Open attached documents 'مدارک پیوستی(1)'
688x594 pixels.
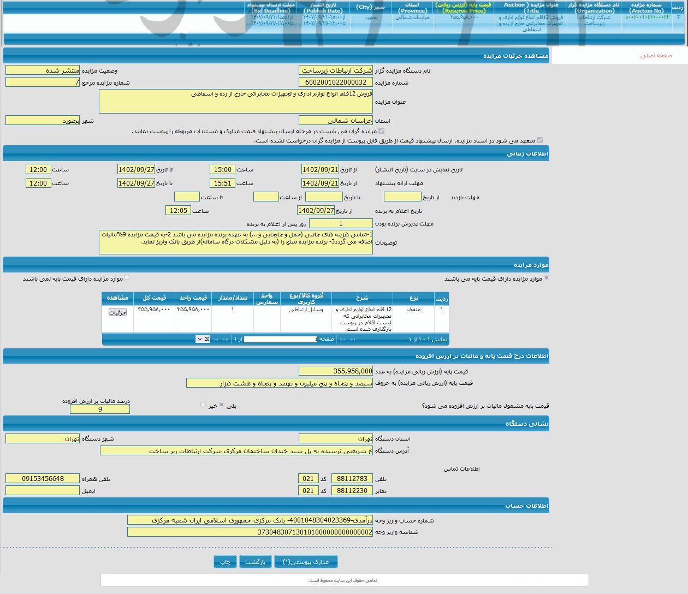pyautogui.click(x=306, y=562)
